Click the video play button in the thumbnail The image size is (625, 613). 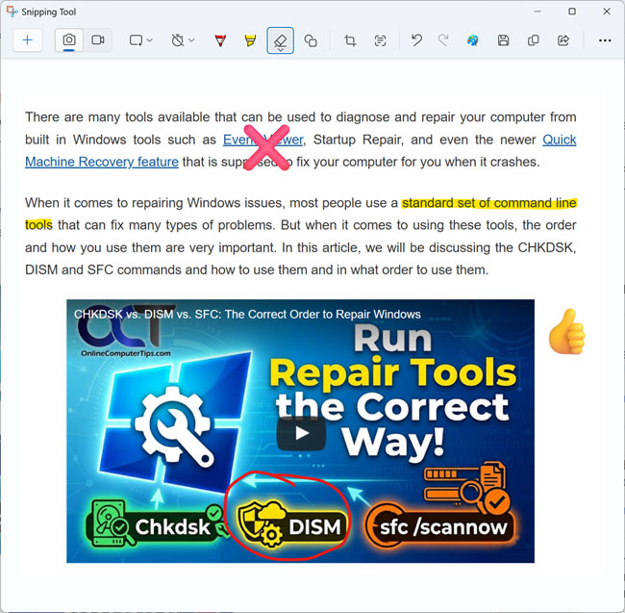(302, 433)
